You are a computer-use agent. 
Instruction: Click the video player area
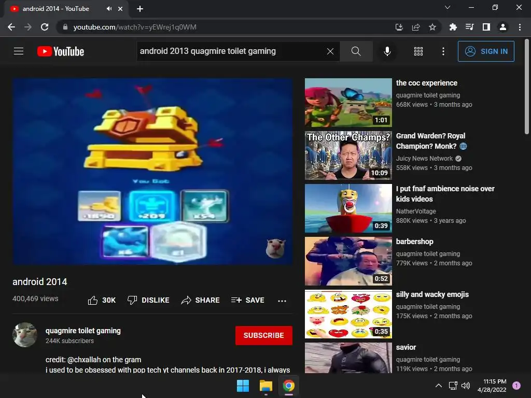point(152,171)
